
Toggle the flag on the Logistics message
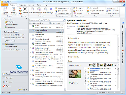pos(62,79)
